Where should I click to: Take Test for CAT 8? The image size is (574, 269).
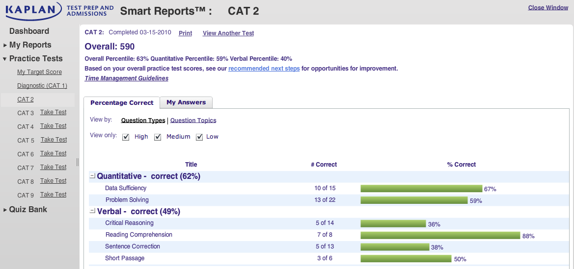pyautogui.click(x=54, y=180)
